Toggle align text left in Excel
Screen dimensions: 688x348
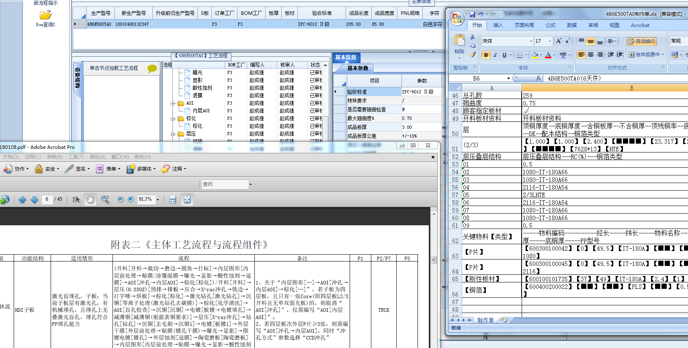(x=581, y=55)
